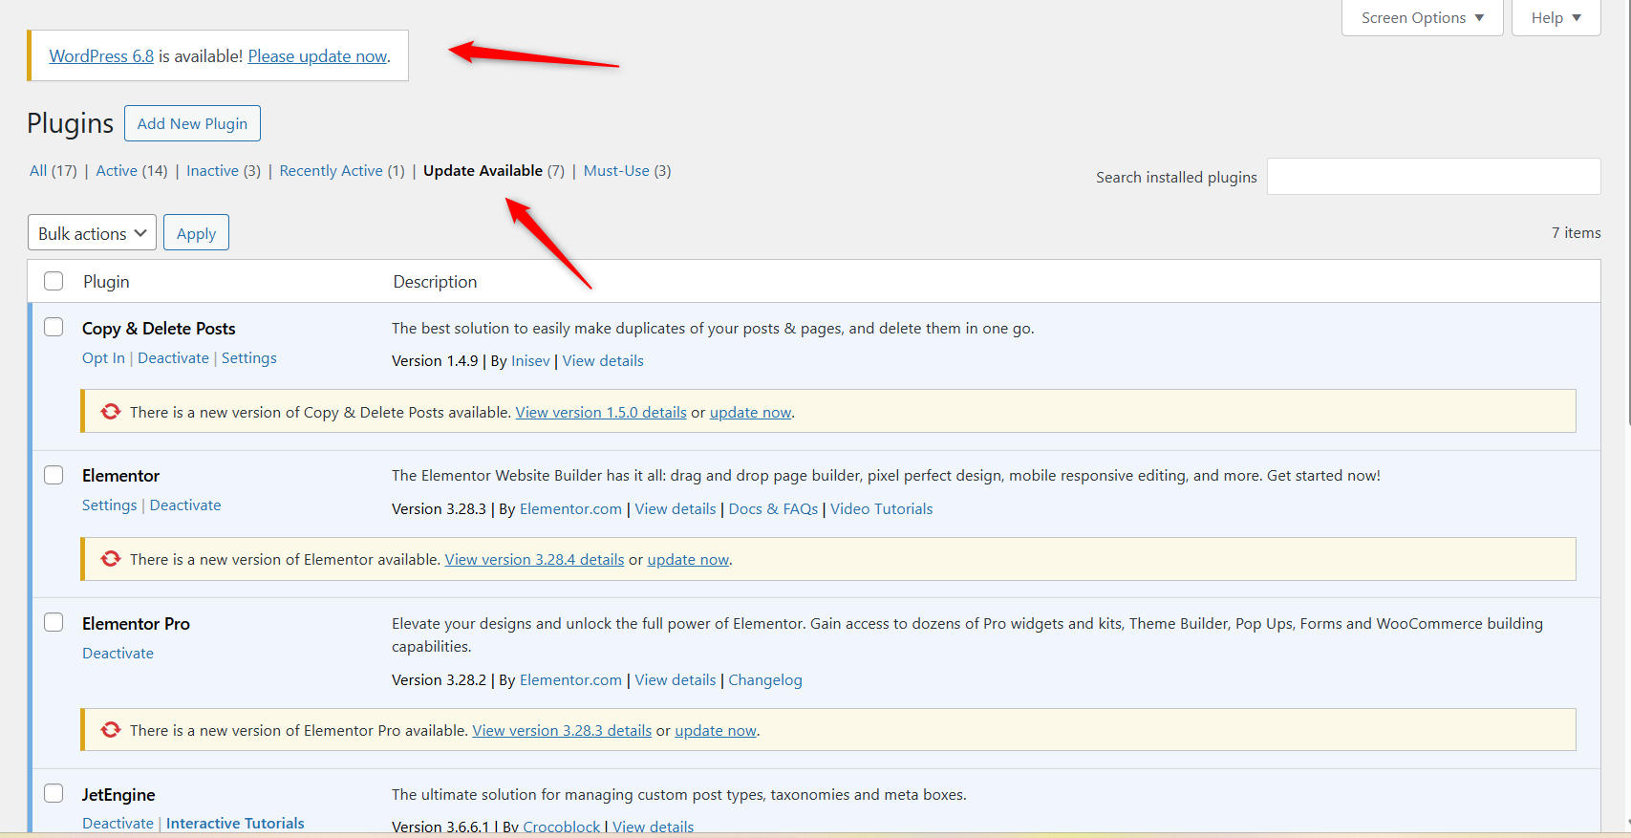Open Copy & Delete Posts Settings
Screen dimensions: 1631x838
[249, 358]
